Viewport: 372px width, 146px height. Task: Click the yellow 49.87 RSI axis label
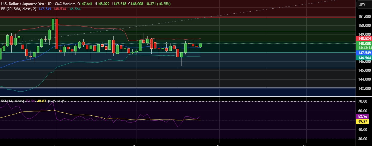(364, 121)
